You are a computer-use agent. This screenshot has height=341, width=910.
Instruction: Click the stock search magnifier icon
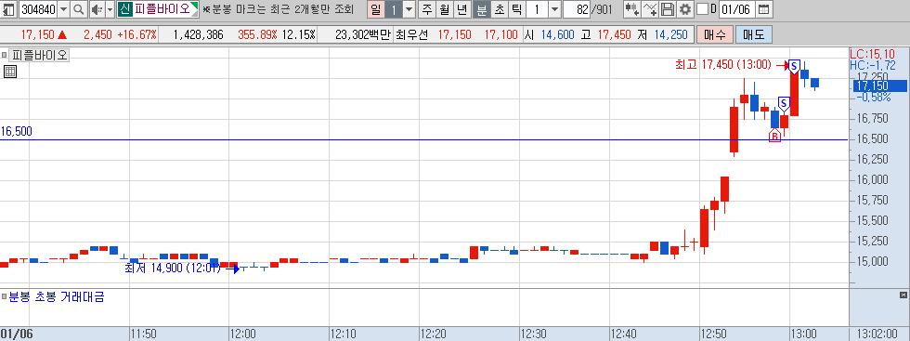[79, 9]
